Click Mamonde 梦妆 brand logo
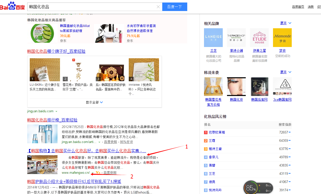This screenshot has width=321, height=194. 282,37
